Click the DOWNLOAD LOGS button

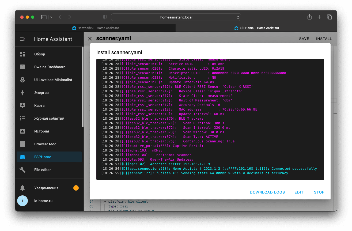(267, 192)
